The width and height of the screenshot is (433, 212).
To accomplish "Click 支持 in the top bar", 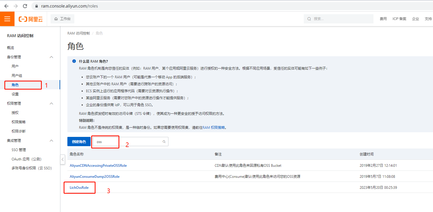I will (428, 19).
